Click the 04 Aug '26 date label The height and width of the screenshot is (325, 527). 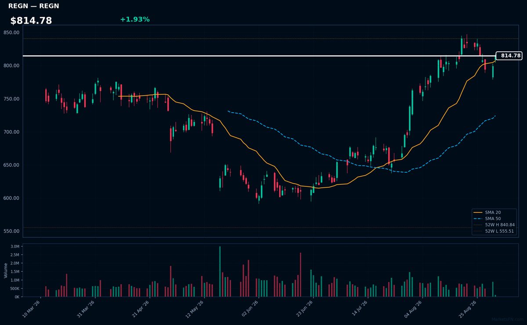(413, 308)
